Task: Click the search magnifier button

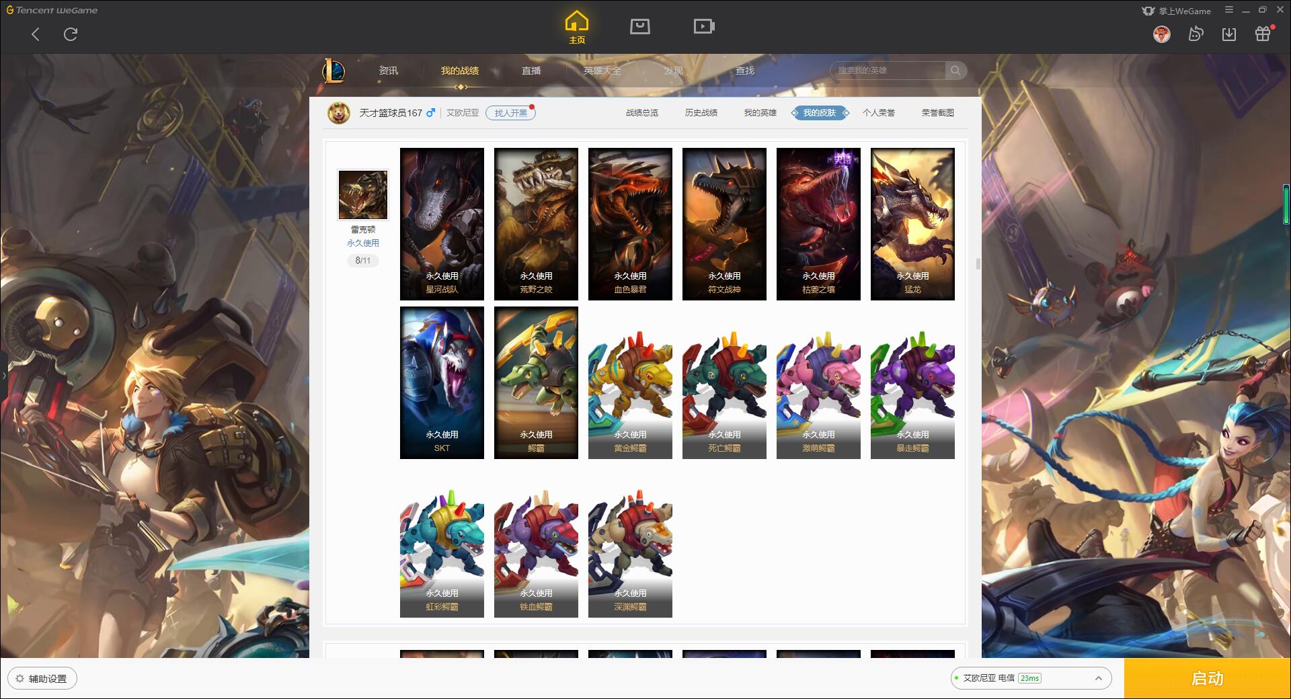Action: tap(955, 71)
